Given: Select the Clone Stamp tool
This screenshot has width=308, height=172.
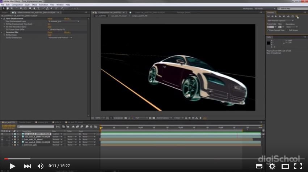Looking at the screenshot, I should [47, 9].
